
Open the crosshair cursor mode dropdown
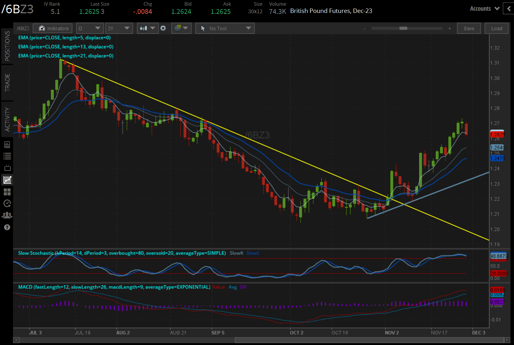click(x=181, y=28)
